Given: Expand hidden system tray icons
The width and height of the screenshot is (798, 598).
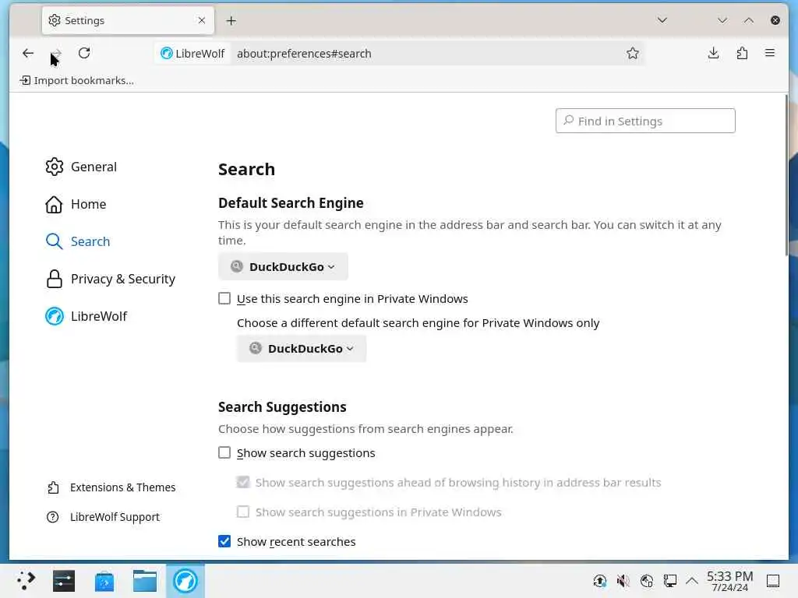Looking at the screenshot, I should pyautogui.click(x=692, y=581).
